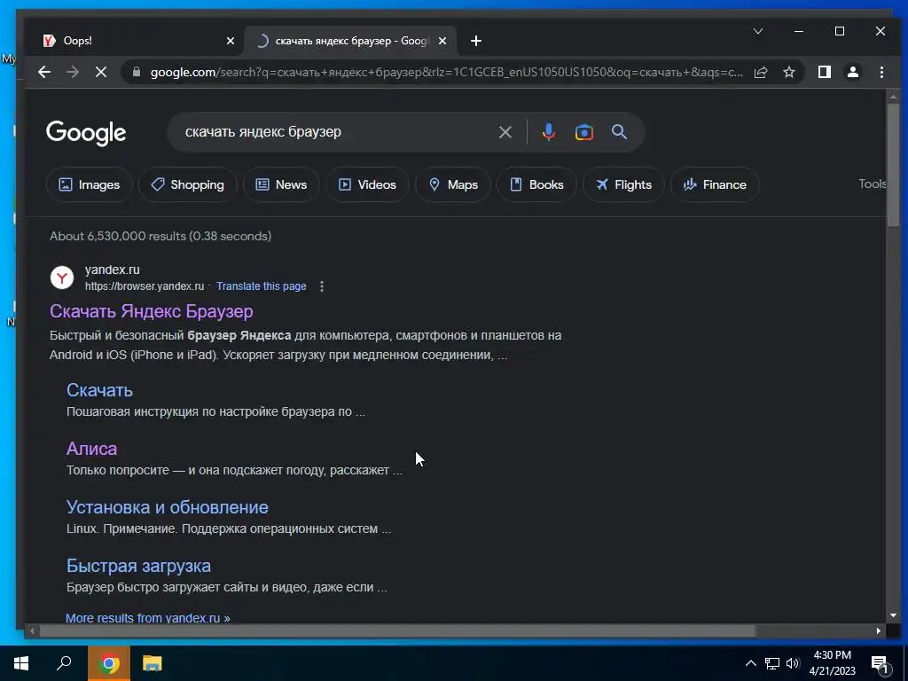Click the horizontal scrollbar thumb
This screenshot has width=908, height=681.
[x=397, y=630]
